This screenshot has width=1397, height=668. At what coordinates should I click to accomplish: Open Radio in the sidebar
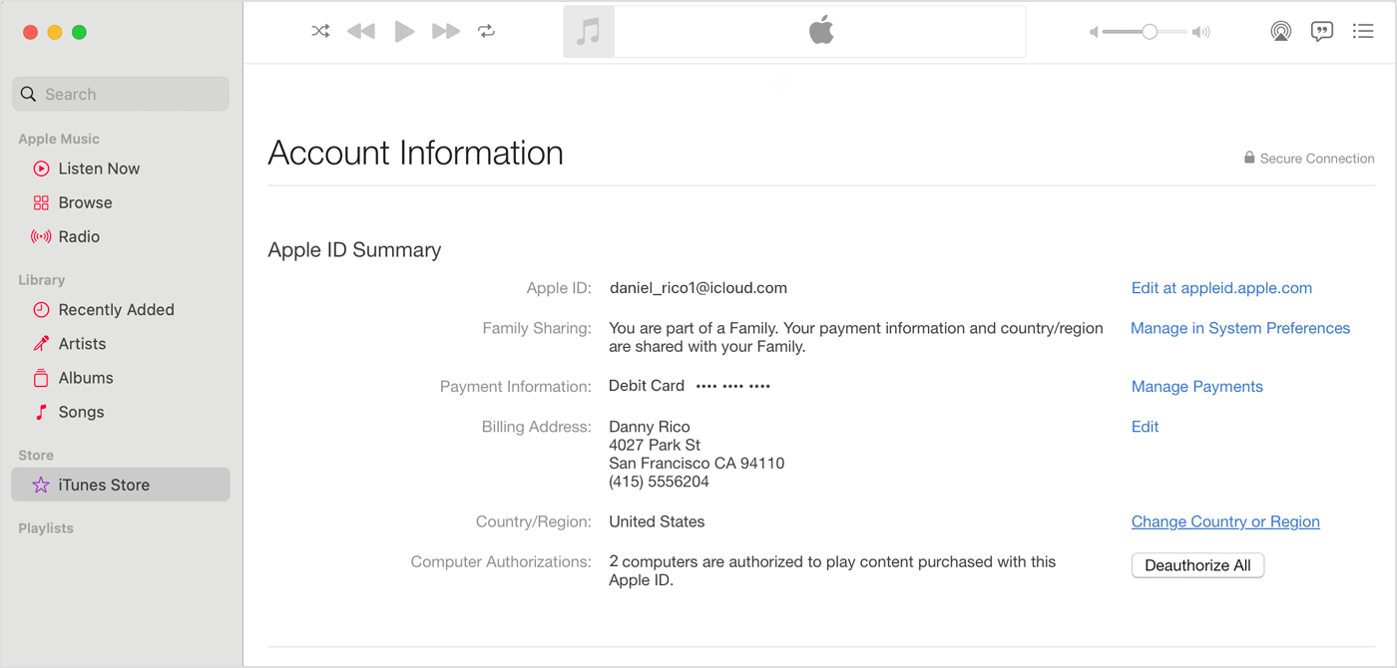click(79, 236)
